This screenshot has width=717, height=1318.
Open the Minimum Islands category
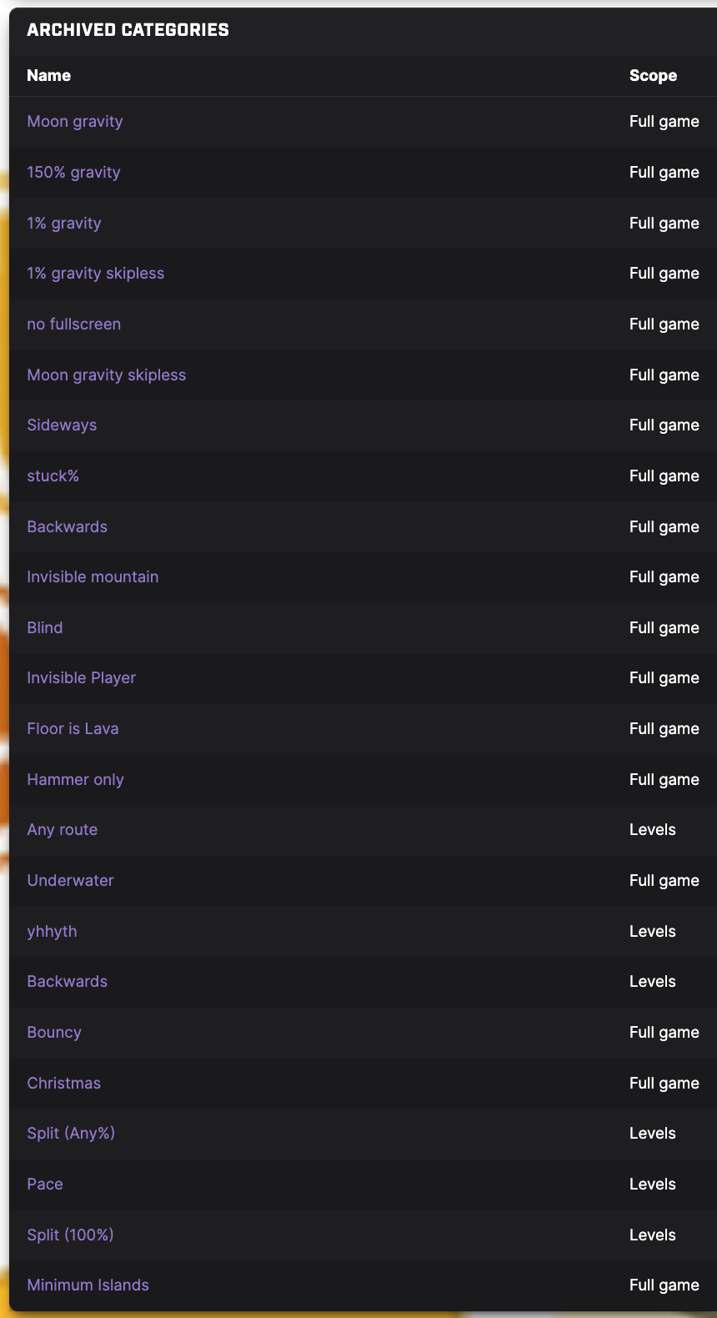click(88, 1285)
